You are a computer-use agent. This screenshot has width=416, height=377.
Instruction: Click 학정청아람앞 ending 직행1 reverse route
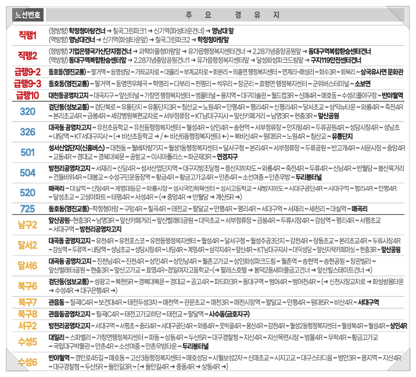tap(213, 40)
